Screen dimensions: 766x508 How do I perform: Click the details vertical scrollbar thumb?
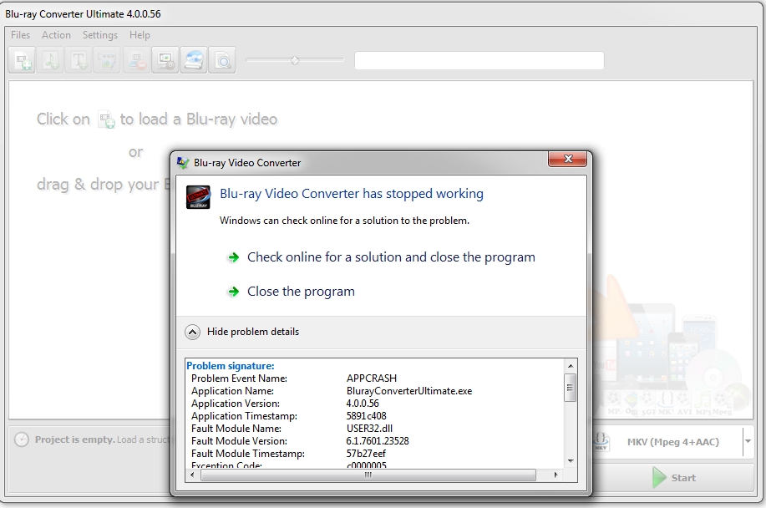[570, 388]
